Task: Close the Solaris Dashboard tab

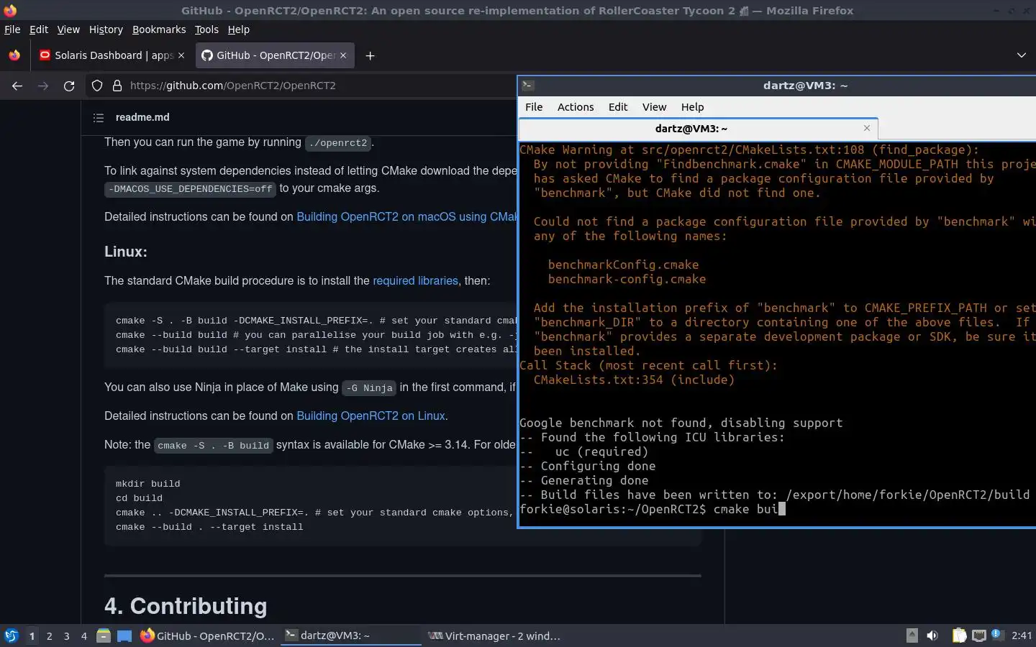Action: 181,55
